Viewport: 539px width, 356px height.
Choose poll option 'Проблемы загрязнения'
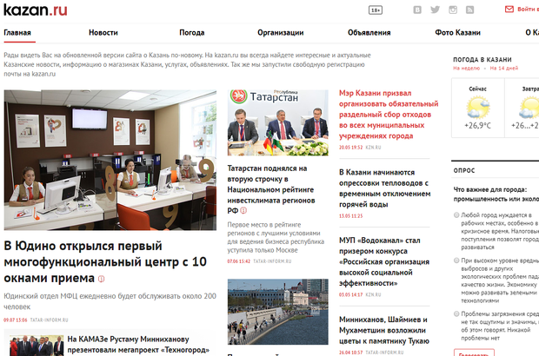coord(457,314)
